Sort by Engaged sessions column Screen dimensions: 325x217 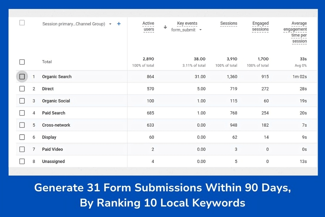(260, 26)
